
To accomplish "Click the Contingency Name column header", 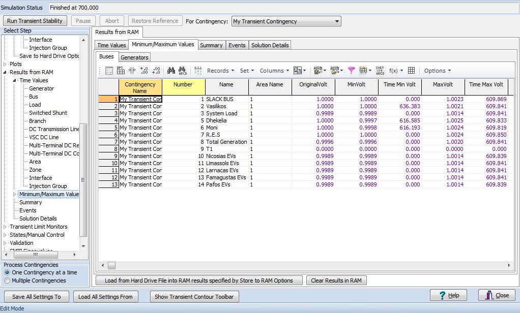I will (140, 87).
